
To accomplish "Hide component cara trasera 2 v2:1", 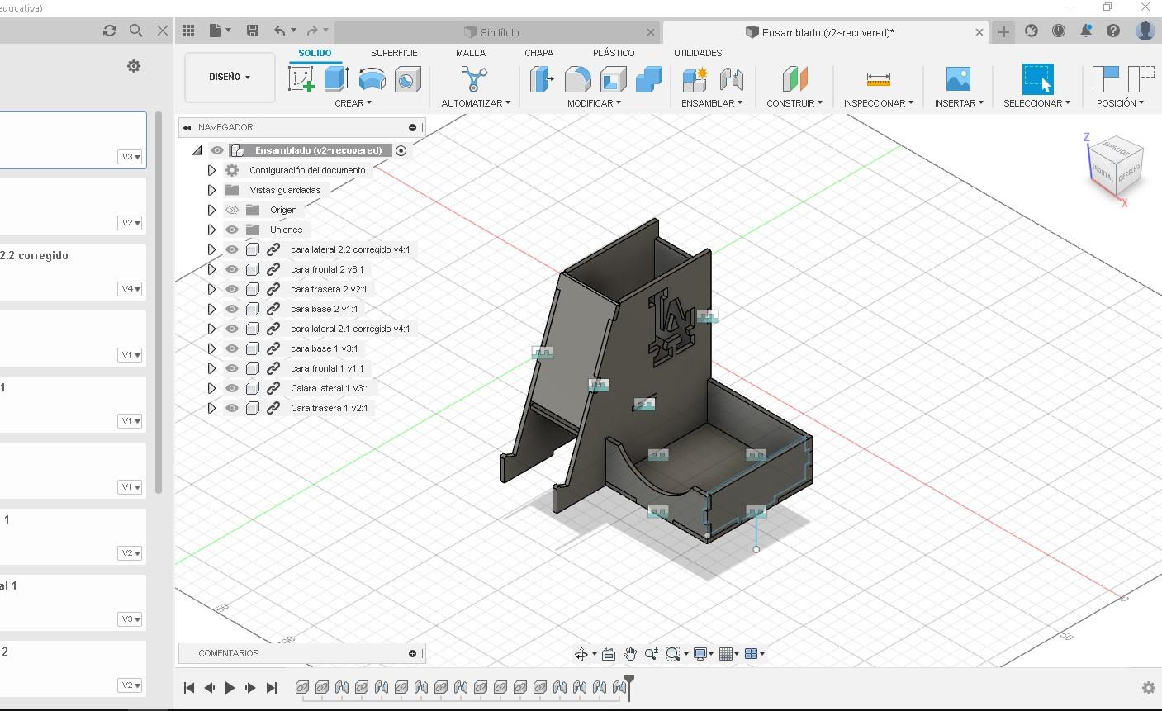I will pyautogui.click(x=232, y=289).
